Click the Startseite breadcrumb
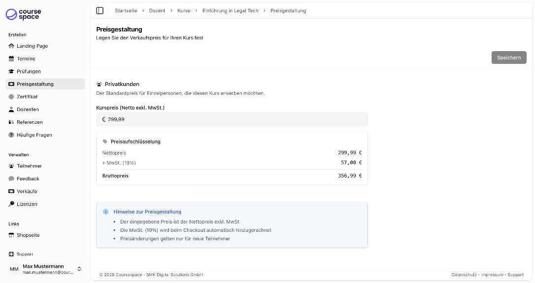This screenshot has width=535, height=283. point(126,11)
